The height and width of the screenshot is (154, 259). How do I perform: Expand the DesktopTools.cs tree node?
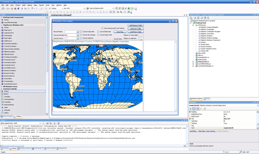click(193, 62)
